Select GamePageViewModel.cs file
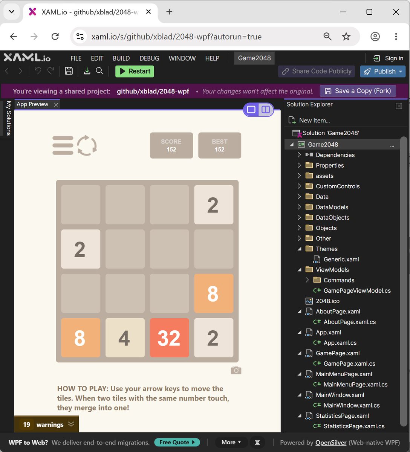 coord(352,291)
